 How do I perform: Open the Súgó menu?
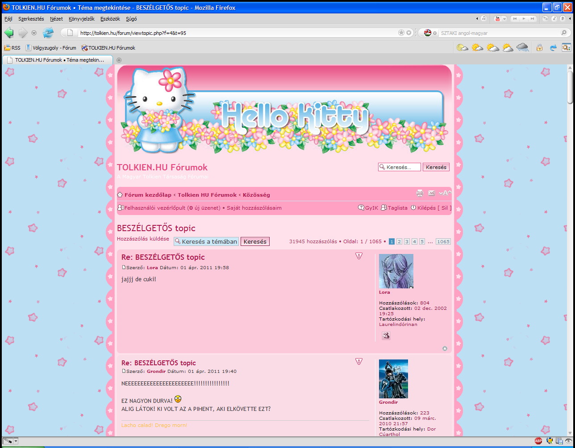[132, 19]
